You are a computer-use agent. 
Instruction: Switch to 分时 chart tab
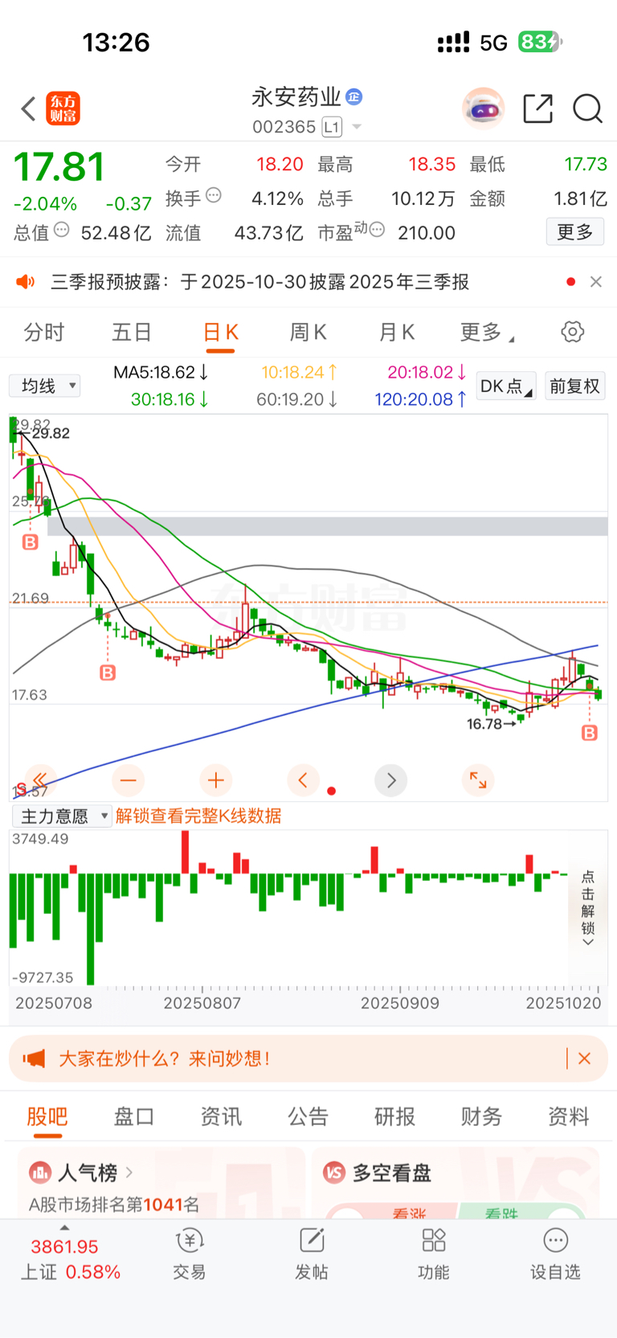[x=43, y=333]
